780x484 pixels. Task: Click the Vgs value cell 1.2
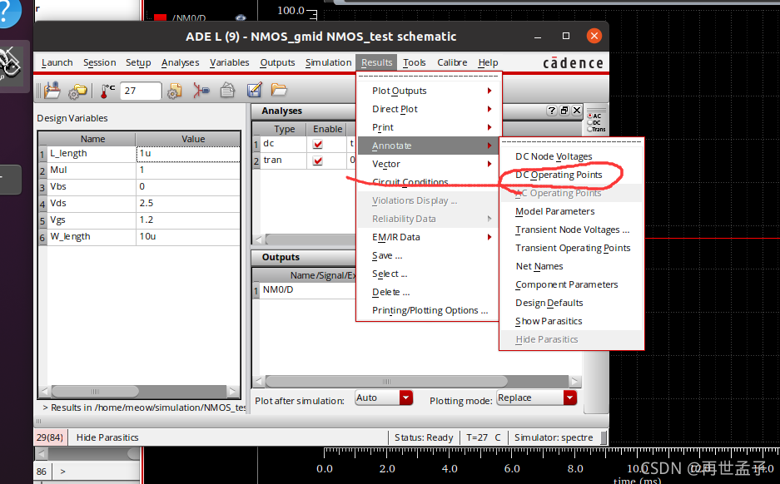coord(188,220)
